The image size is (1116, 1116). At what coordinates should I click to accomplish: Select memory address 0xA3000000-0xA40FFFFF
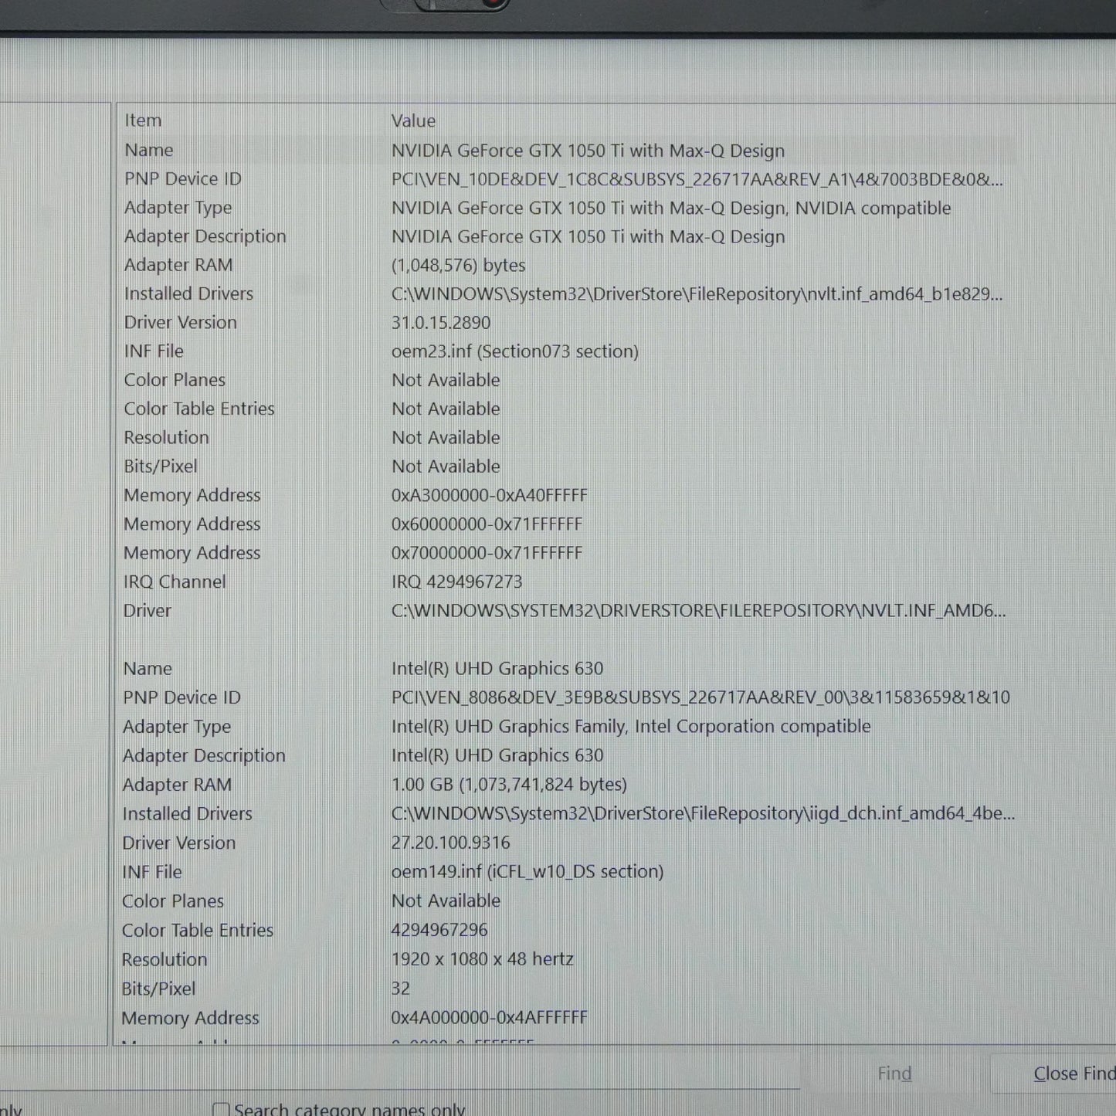tap(489, 495)
